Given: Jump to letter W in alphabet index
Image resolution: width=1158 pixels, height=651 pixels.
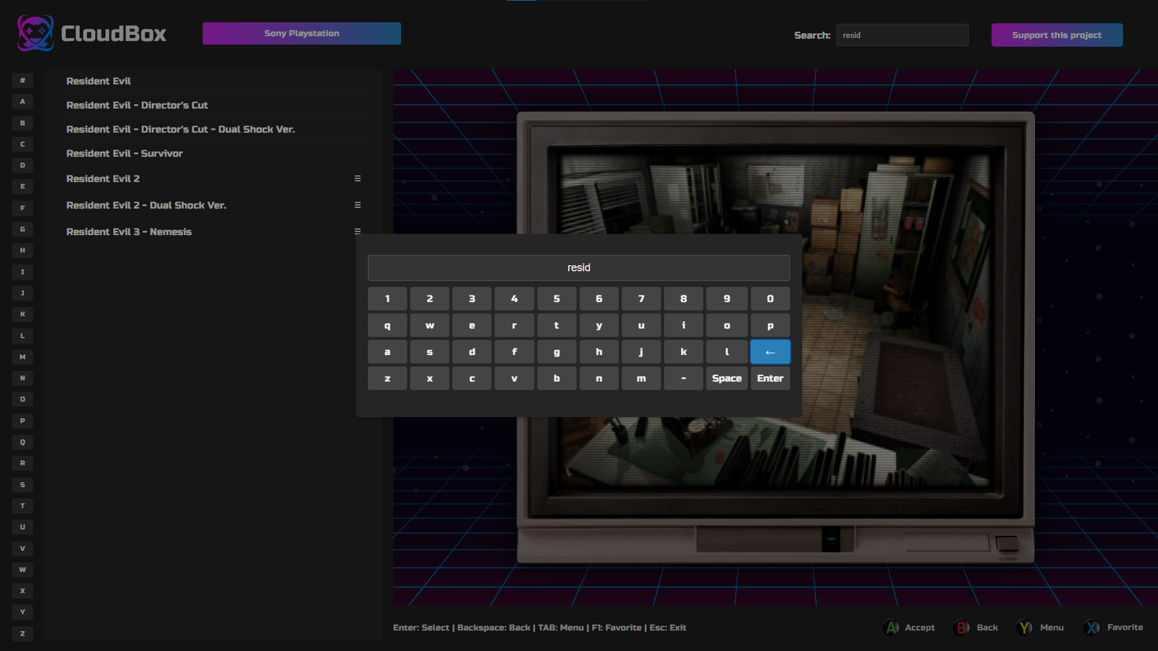Looking at the screenshot, I should click(22, 570).
